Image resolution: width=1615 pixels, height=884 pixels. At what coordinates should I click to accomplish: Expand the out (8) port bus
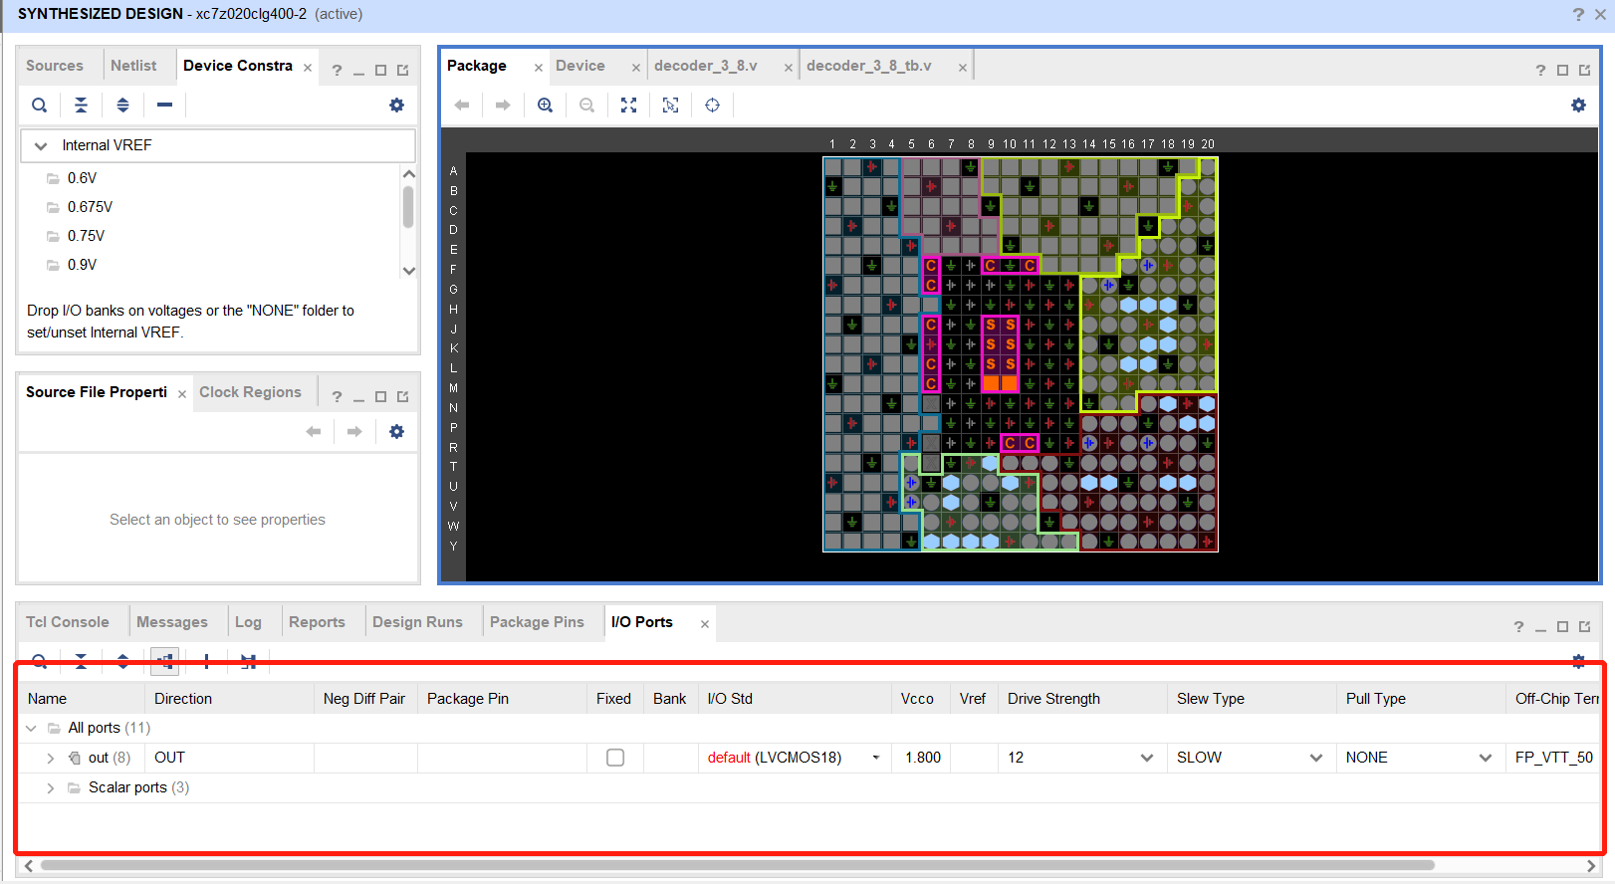[x=51, y=758]
